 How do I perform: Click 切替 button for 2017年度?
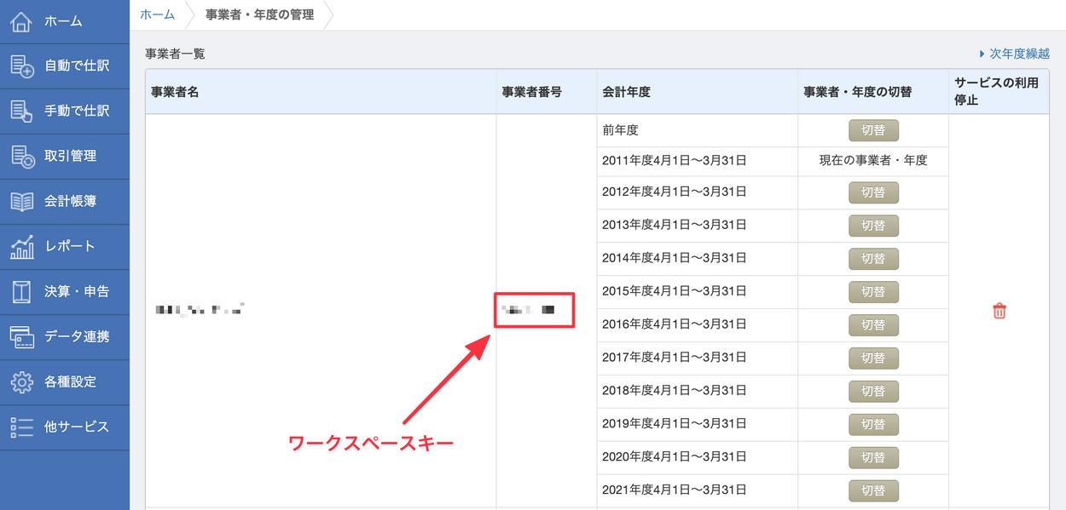(x=873, y=358)
